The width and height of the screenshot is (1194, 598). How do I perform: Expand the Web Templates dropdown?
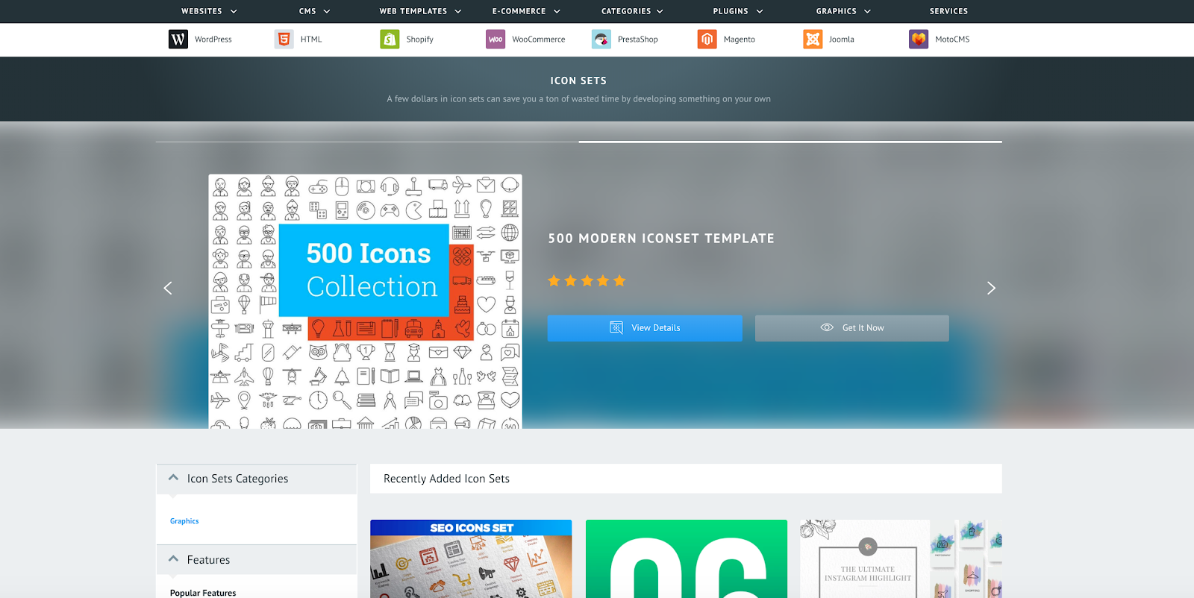click(420, 11)
